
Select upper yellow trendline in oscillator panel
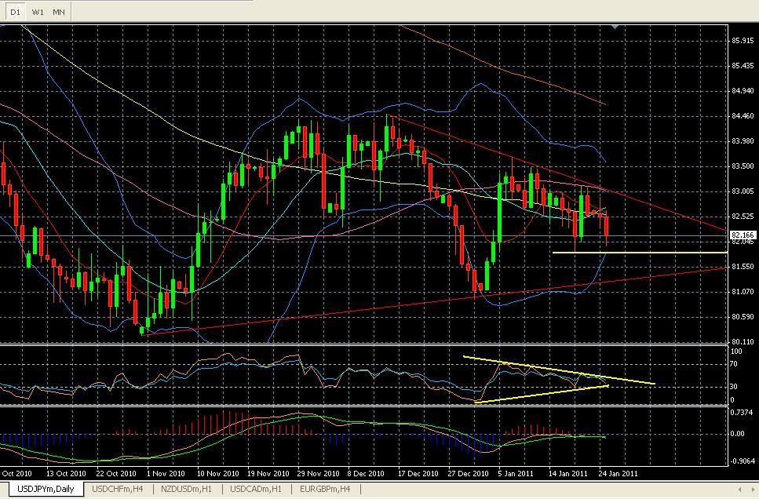pos(559,370)
